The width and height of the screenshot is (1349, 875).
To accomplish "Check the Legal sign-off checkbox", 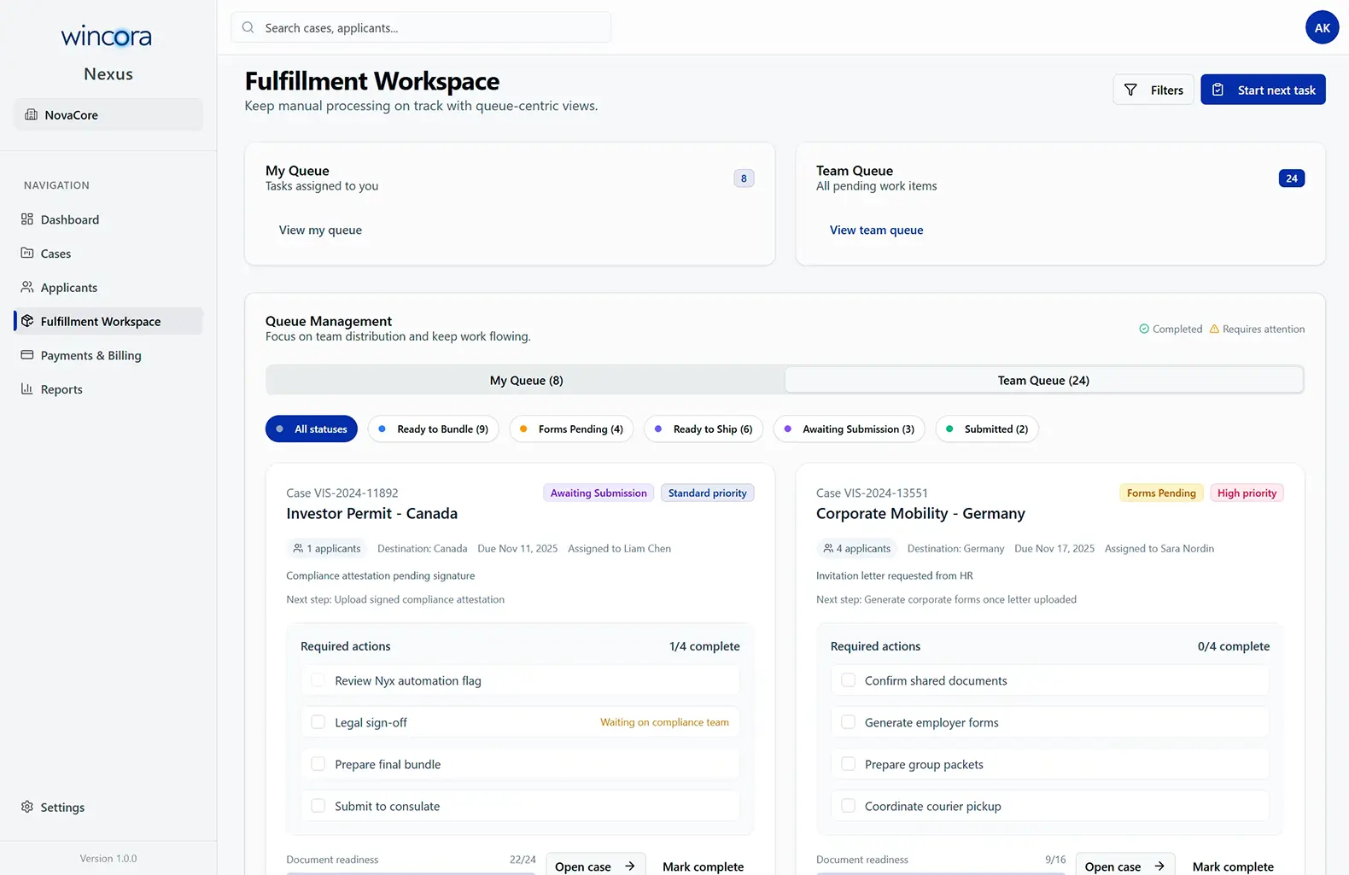I will pos(318,722).
